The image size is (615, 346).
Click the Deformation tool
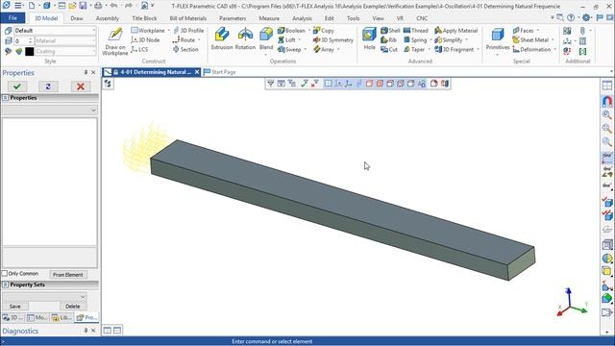click(531, 49)
